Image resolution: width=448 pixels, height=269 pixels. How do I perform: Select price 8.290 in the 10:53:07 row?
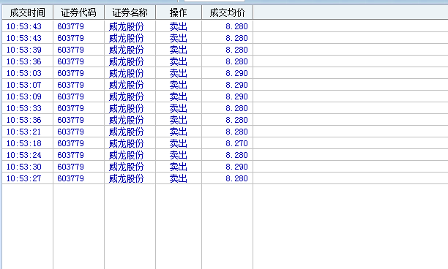(236, 85)
